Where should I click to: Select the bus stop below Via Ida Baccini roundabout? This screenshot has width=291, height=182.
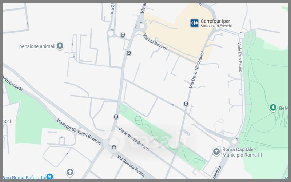pos(129,53)
